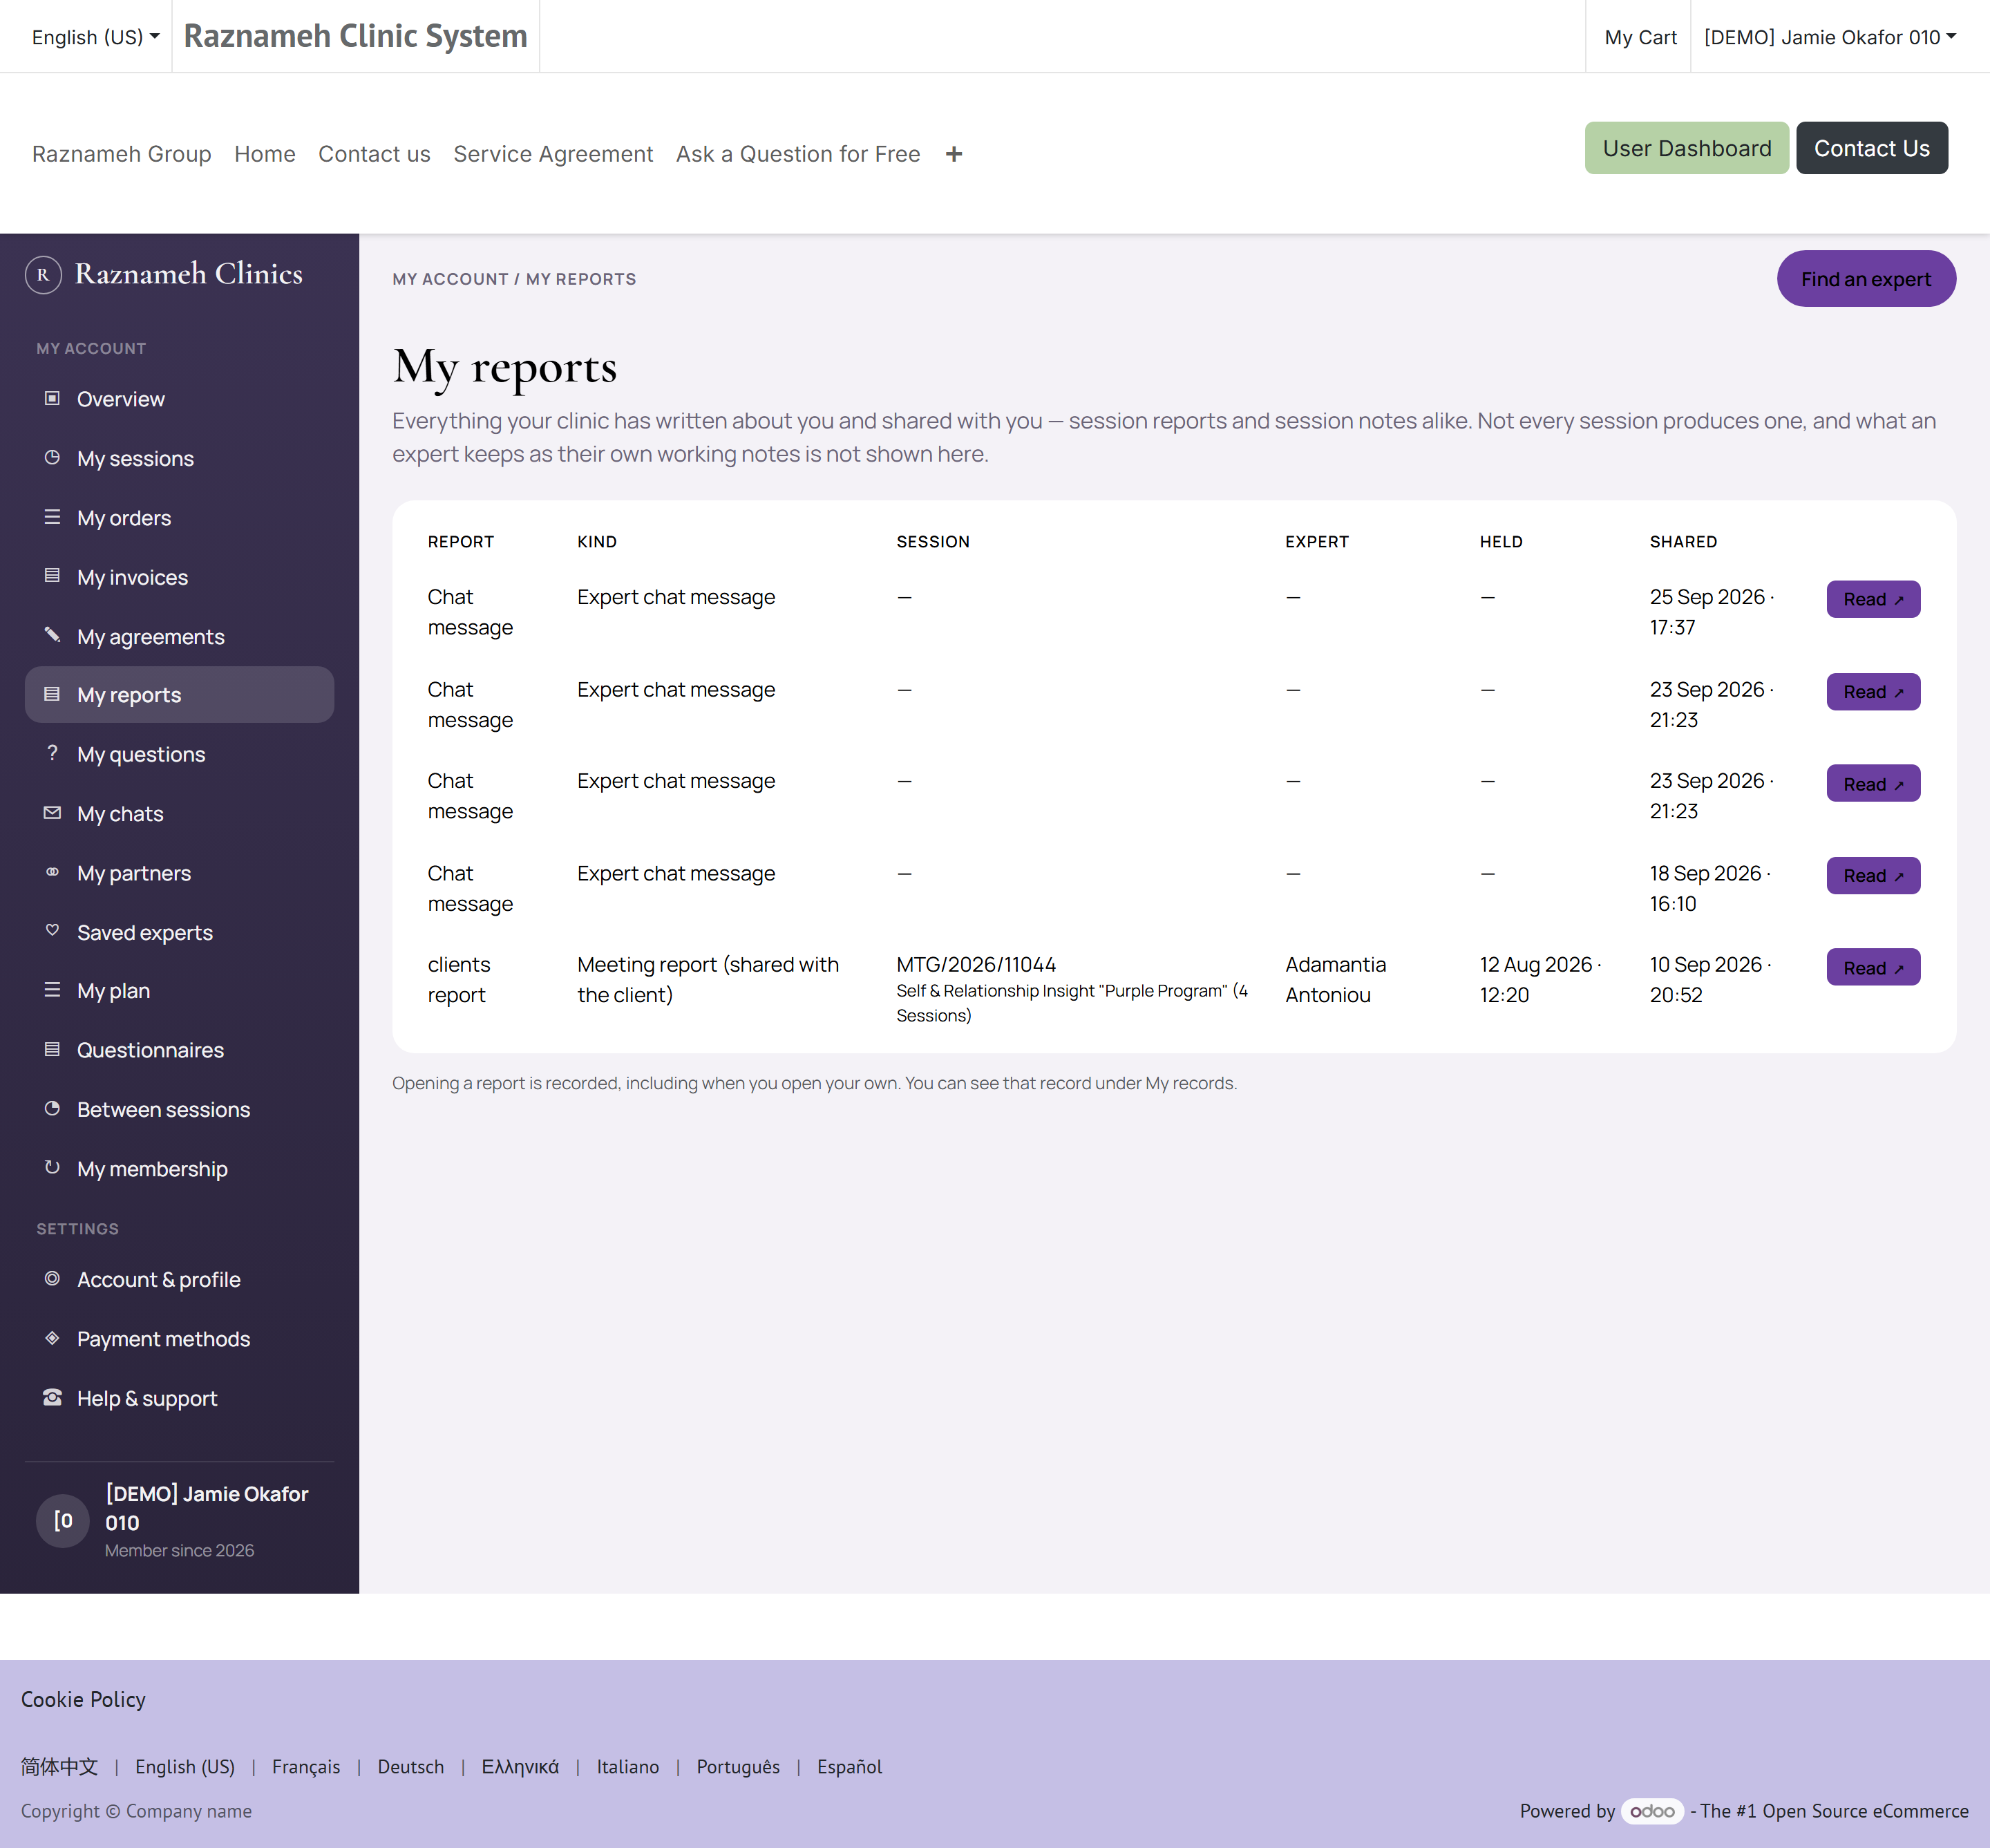Click the SHARED column header

1683,541
